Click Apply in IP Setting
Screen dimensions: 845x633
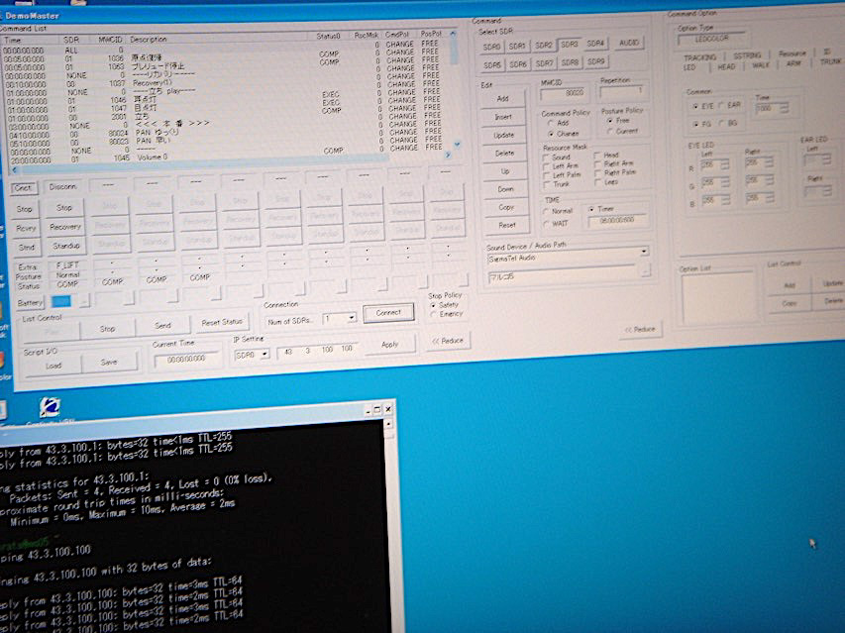tap(389, 345)
